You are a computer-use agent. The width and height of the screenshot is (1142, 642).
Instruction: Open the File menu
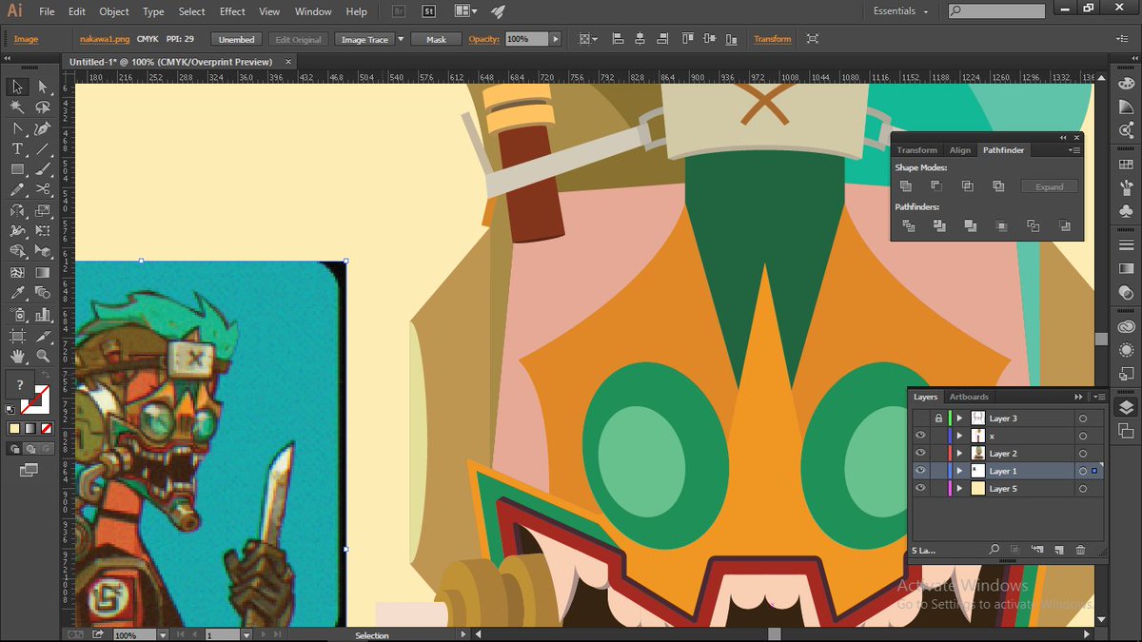[x=47, y=11]
